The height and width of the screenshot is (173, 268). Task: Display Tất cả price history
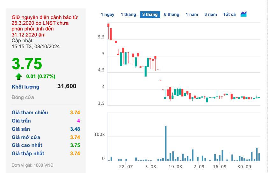pyautogui.click(x=229, y=15)
